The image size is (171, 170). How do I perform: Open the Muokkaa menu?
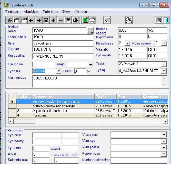[31, 12]
